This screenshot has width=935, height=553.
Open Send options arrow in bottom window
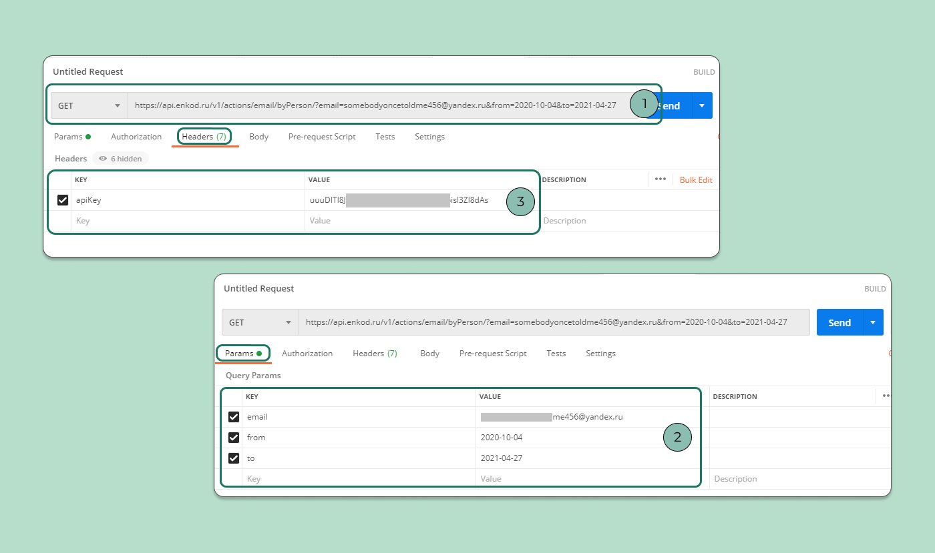(873, 322)
